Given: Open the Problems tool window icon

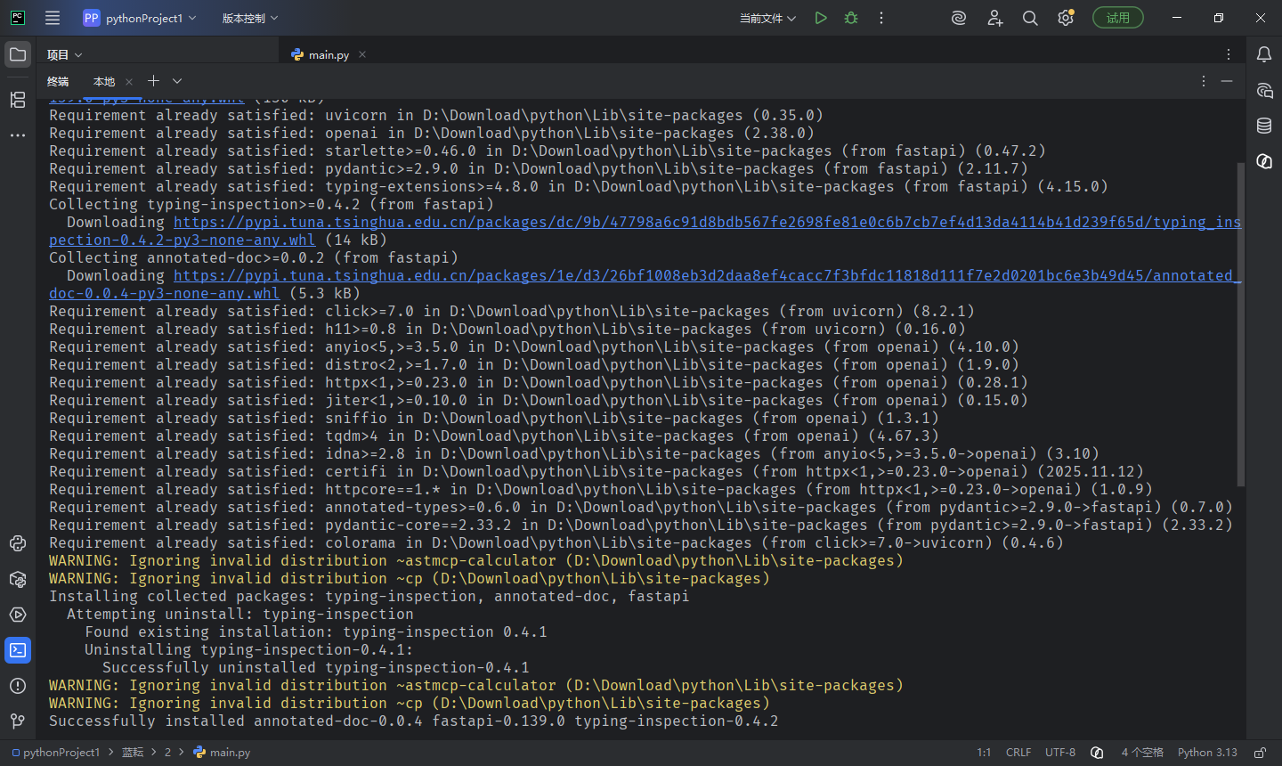Looking at the screenshot, I should pyautogui.click(x=18, y=686).
